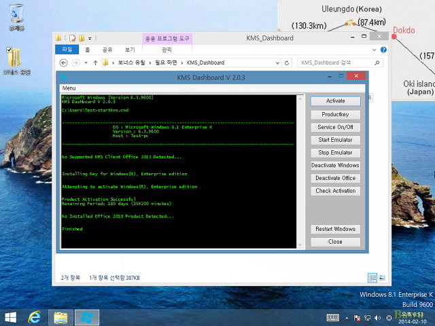Viewport: 435px width, 326px height.
Task: Launch Internet Explorer from taskbar
Action: coord(35,317)
